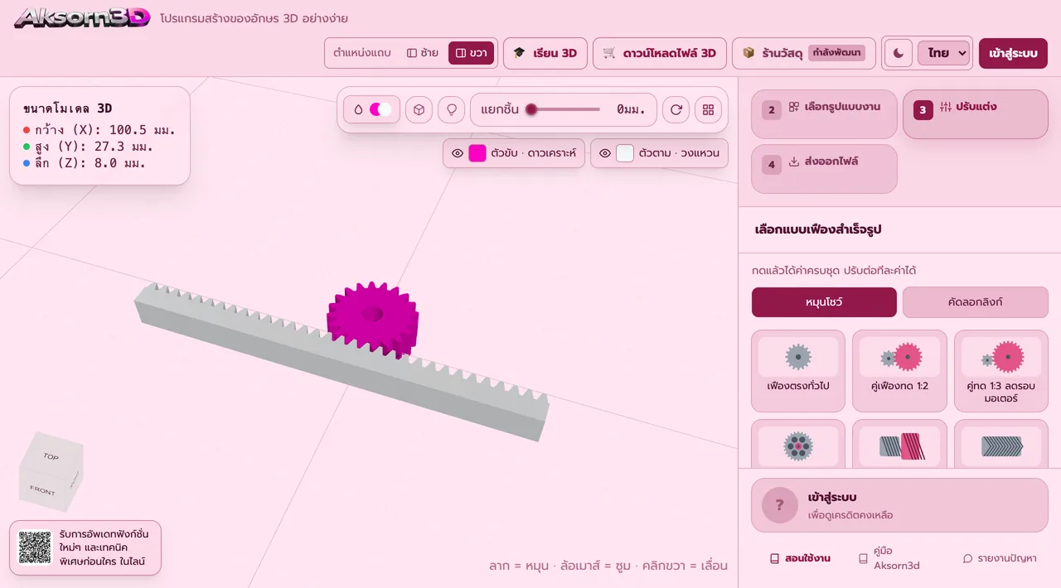
Task: Go to step 2 เลือกรูปแบบงาน
Action: pos(825,113)
